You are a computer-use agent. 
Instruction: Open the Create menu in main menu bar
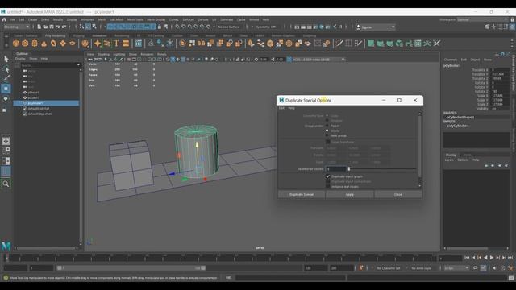click(x=32, y=19)
